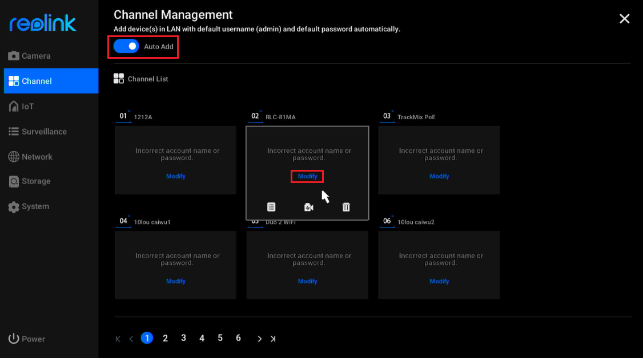Click Modify on channel 01 1212A

coord(176,176)
